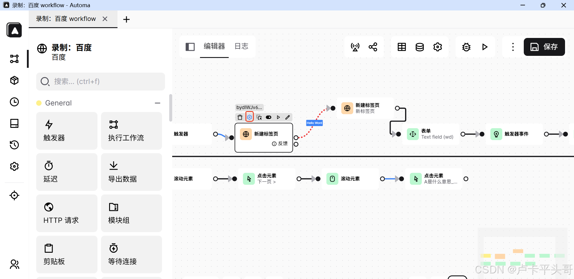Open the recording target icon in left sidebar

14,195
